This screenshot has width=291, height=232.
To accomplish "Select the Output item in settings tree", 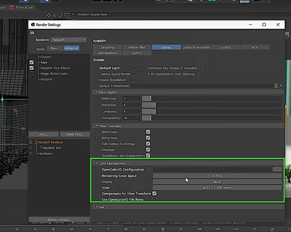I will [x=46, y=57].
